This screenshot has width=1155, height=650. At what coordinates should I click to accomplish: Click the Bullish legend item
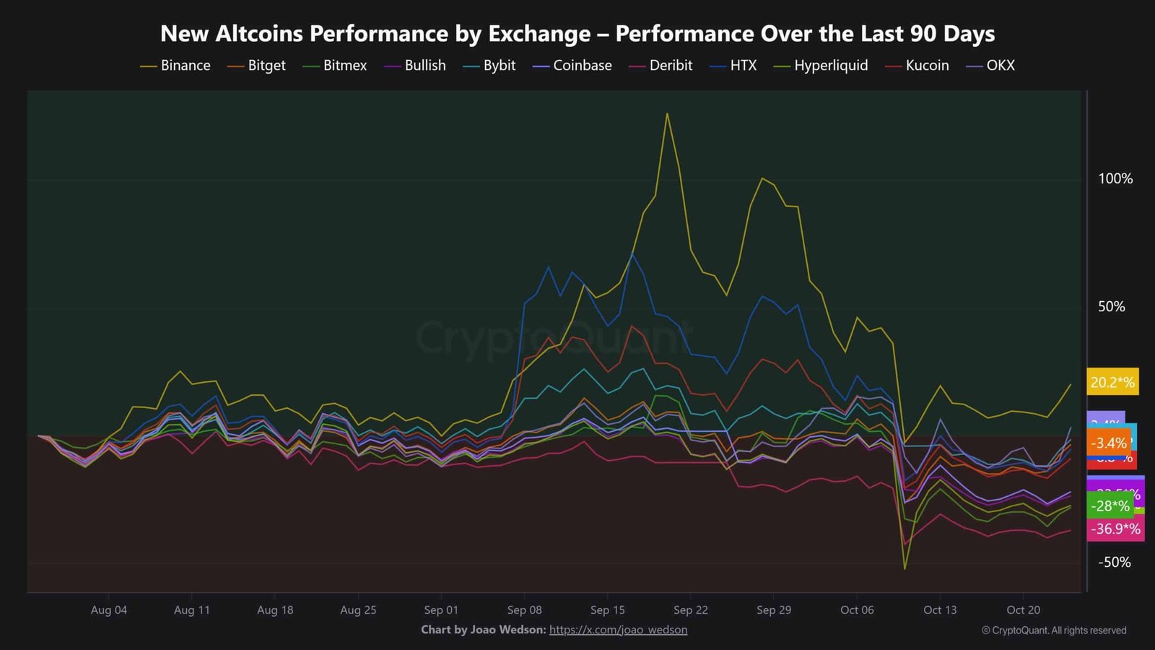[415, 66]
